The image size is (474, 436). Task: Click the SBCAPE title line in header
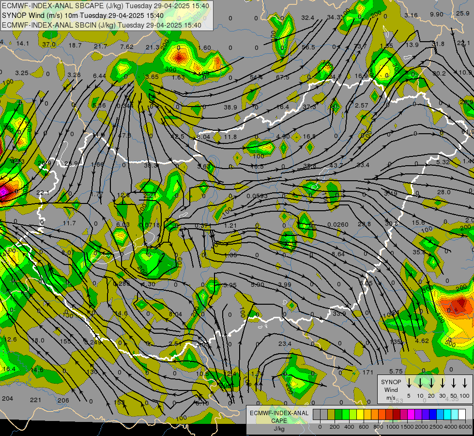(105, 6)
